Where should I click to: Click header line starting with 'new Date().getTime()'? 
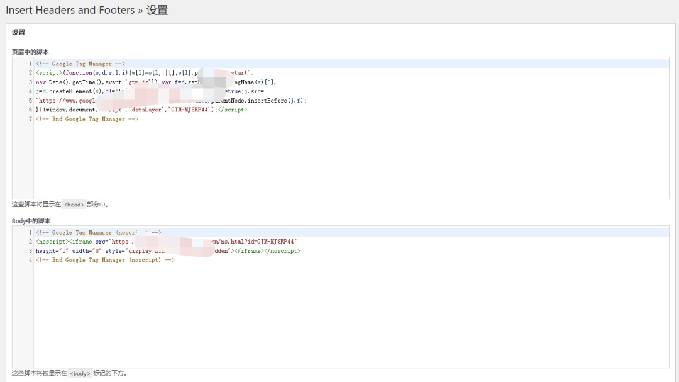tap(156, 82)
